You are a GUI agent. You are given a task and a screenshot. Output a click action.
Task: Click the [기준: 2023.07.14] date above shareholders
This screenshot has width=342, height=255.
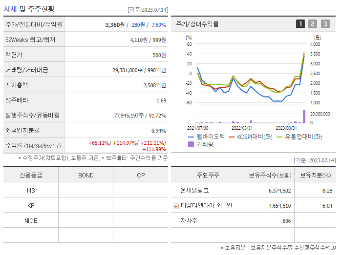(x=315, y=160)
